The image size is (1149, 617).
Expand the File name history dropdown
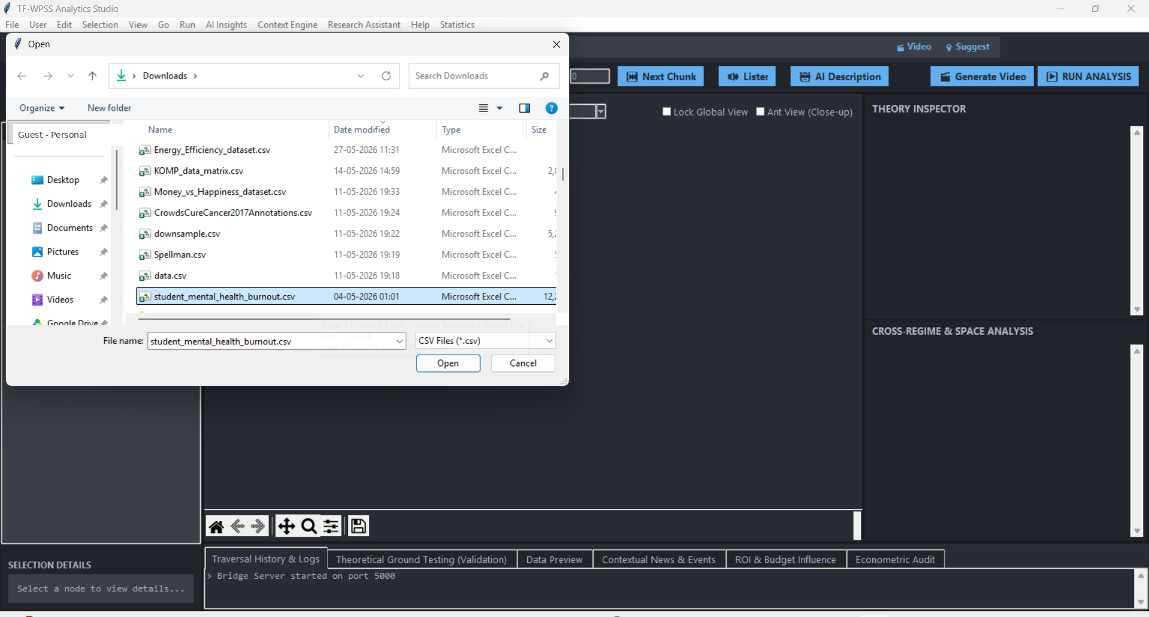point(400,341)
